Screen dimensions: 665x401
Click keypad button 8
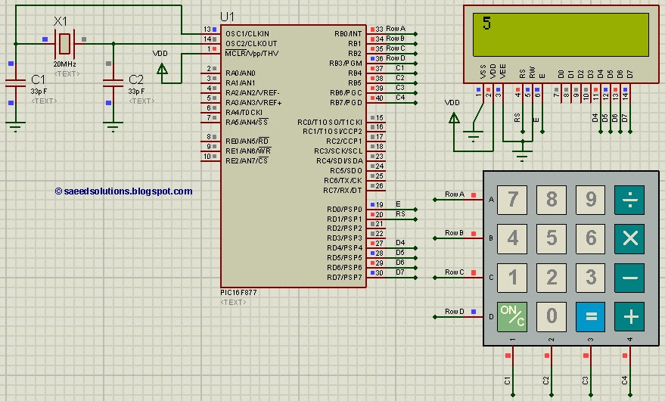coord(552,200)
